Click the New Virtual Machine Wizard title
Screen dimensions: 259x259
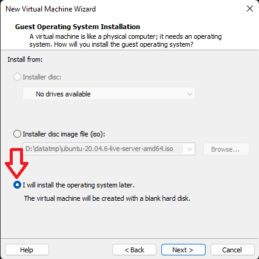[50, 9]
